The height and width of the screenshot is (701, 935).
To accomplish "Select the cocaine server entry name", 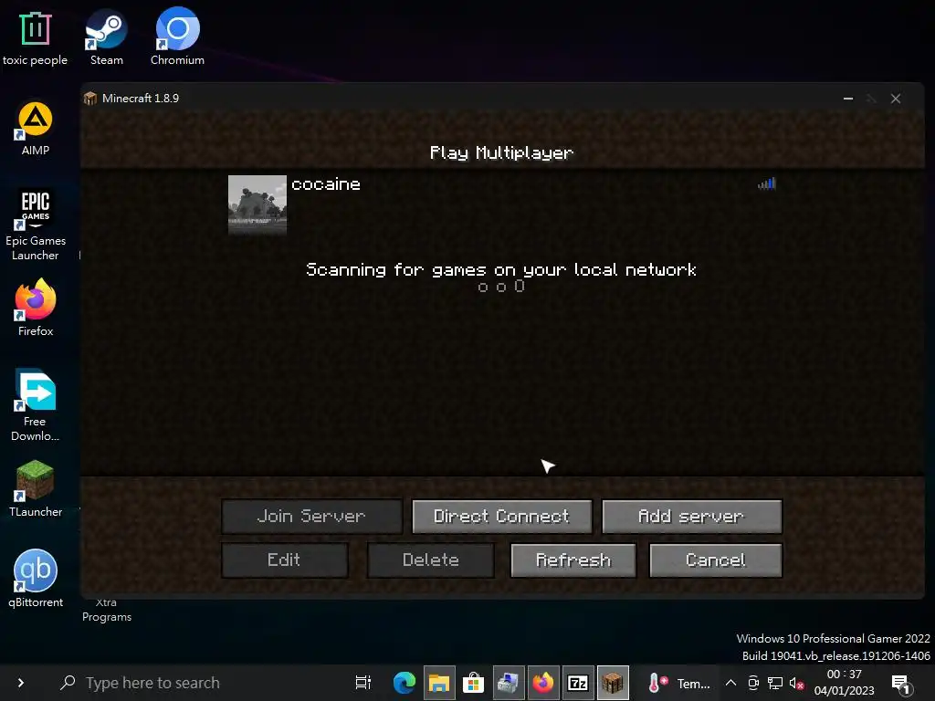I will [326, 184].
